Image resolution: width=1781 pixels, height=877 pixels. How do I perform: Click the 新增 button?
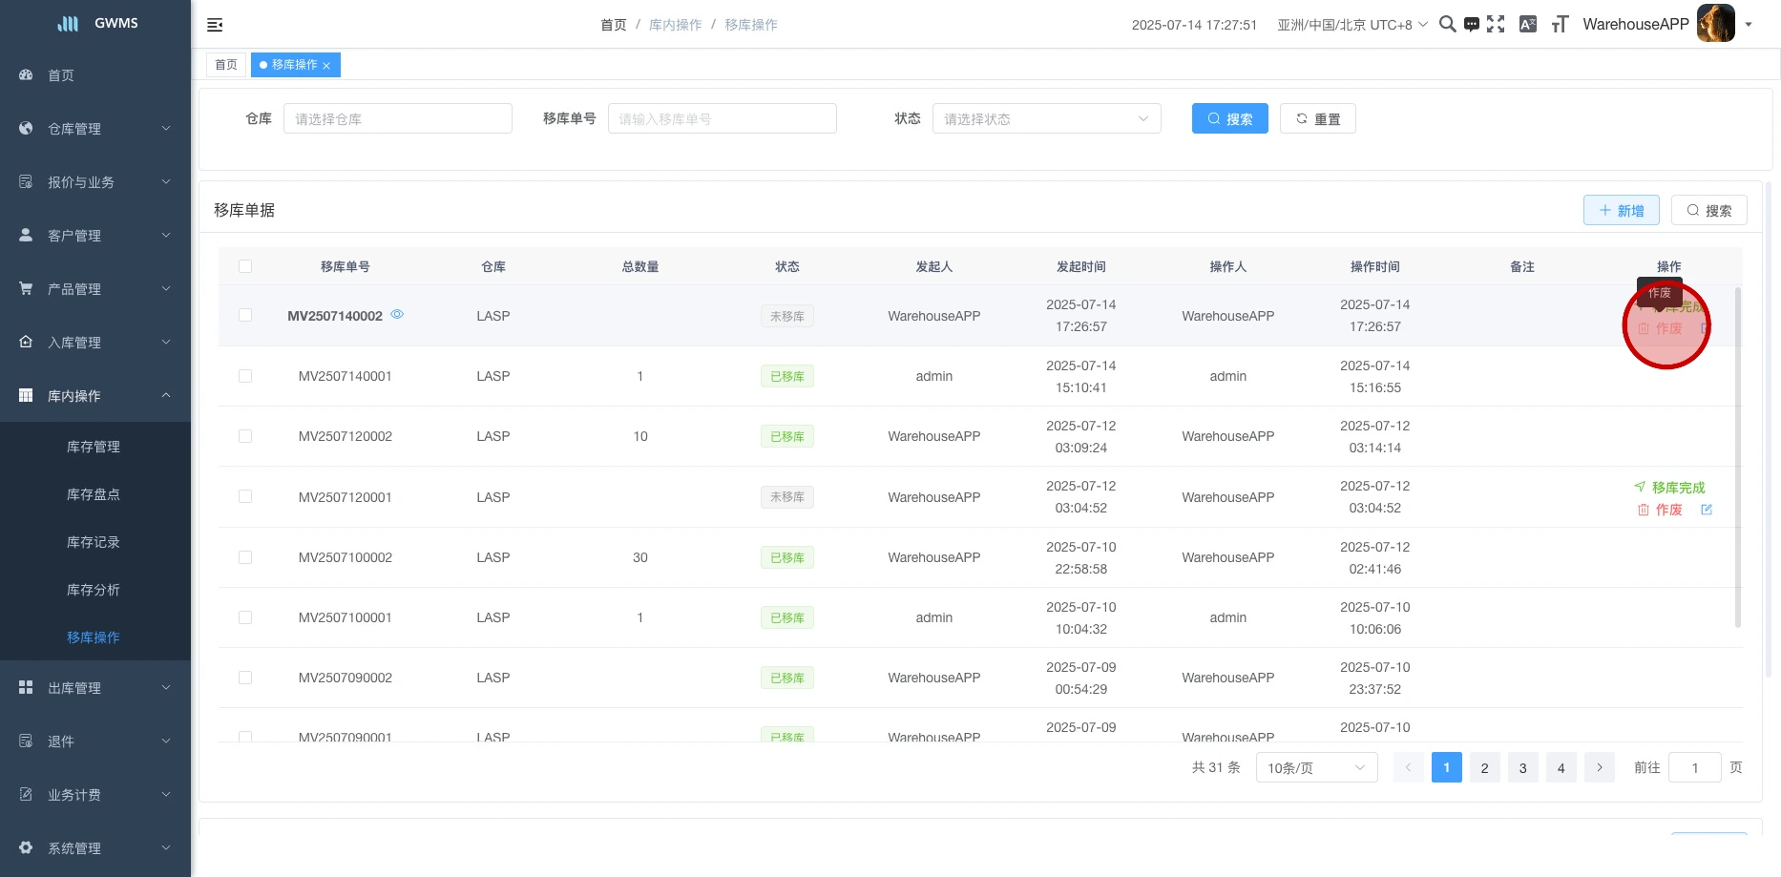1621,210
